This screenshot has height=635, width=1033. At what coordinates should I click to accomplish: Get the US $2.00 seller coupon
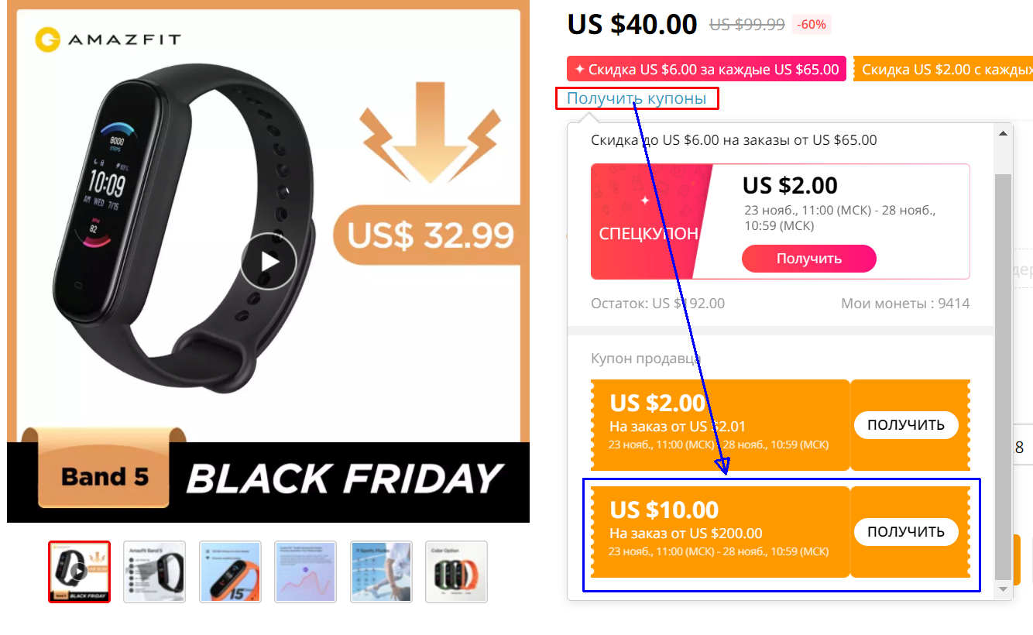tap(906, 425)
